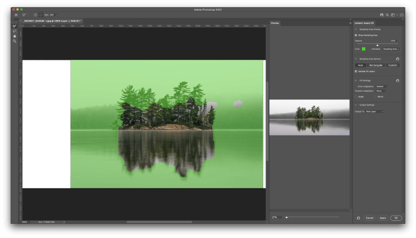Open the Indicates dropdown
This screenshot has width=416, height=238.
[390, 49]
